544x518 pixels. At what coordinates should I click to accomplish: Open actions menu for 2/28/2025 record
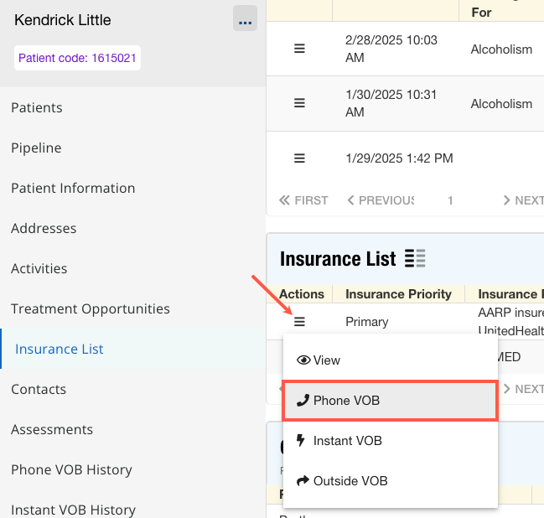[299, 49]
